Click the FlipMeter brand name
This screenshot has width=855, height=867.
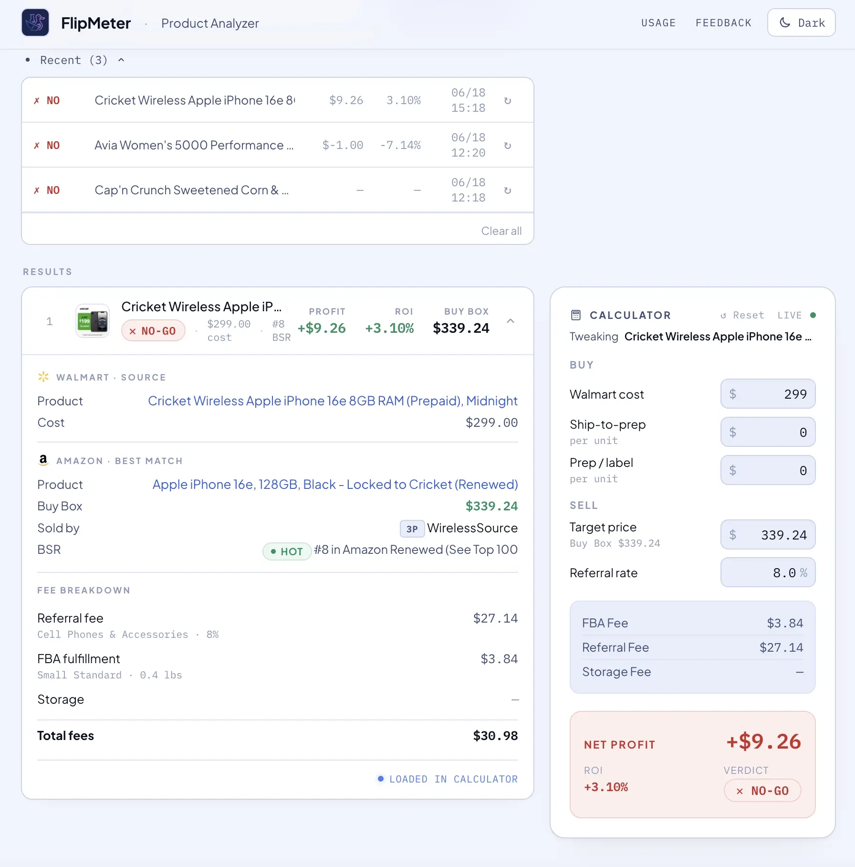[x=96, y=23]
